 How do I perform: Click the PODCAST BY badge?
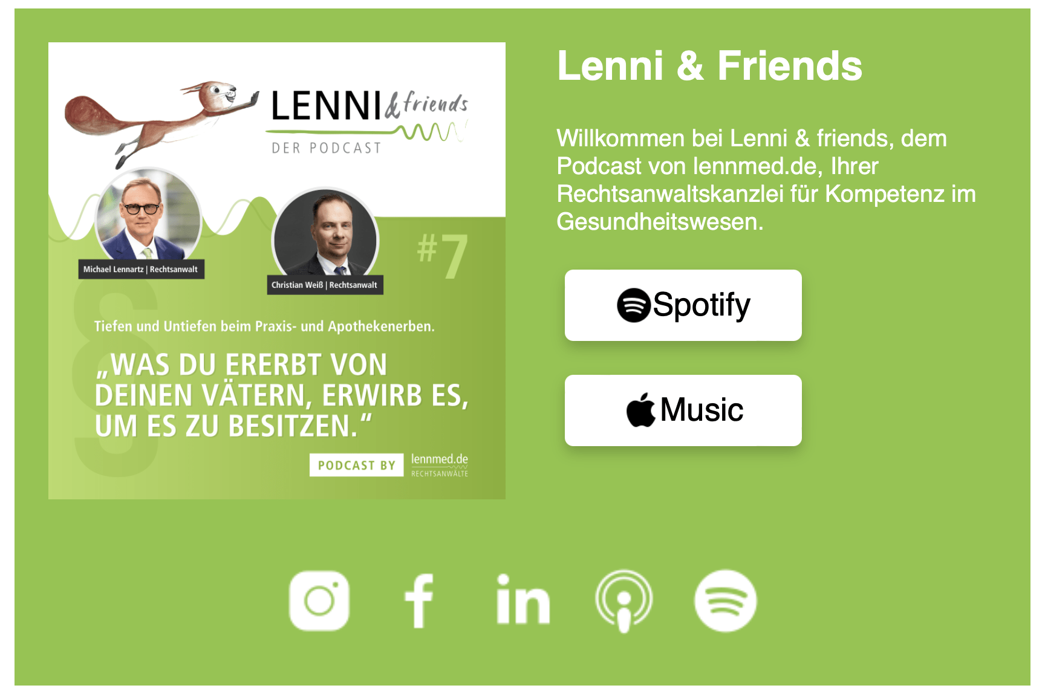[357, 465]
